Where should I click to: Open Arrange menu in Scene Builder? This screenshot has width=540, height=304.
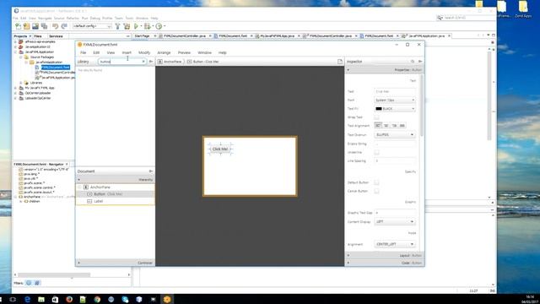pyautogui.click(x=164, y=52)
